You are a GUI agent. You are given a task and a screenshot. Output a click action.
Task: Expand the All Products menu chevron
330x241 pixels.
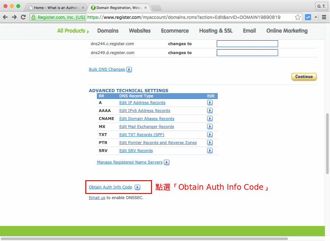pyautogui.click(x=87, y=31)
